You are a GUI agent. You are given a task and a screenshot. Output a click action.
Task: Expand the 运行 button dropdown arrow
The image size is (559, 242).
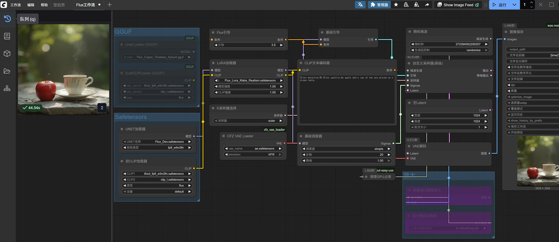pyautogui.click(x=514, y=5)
